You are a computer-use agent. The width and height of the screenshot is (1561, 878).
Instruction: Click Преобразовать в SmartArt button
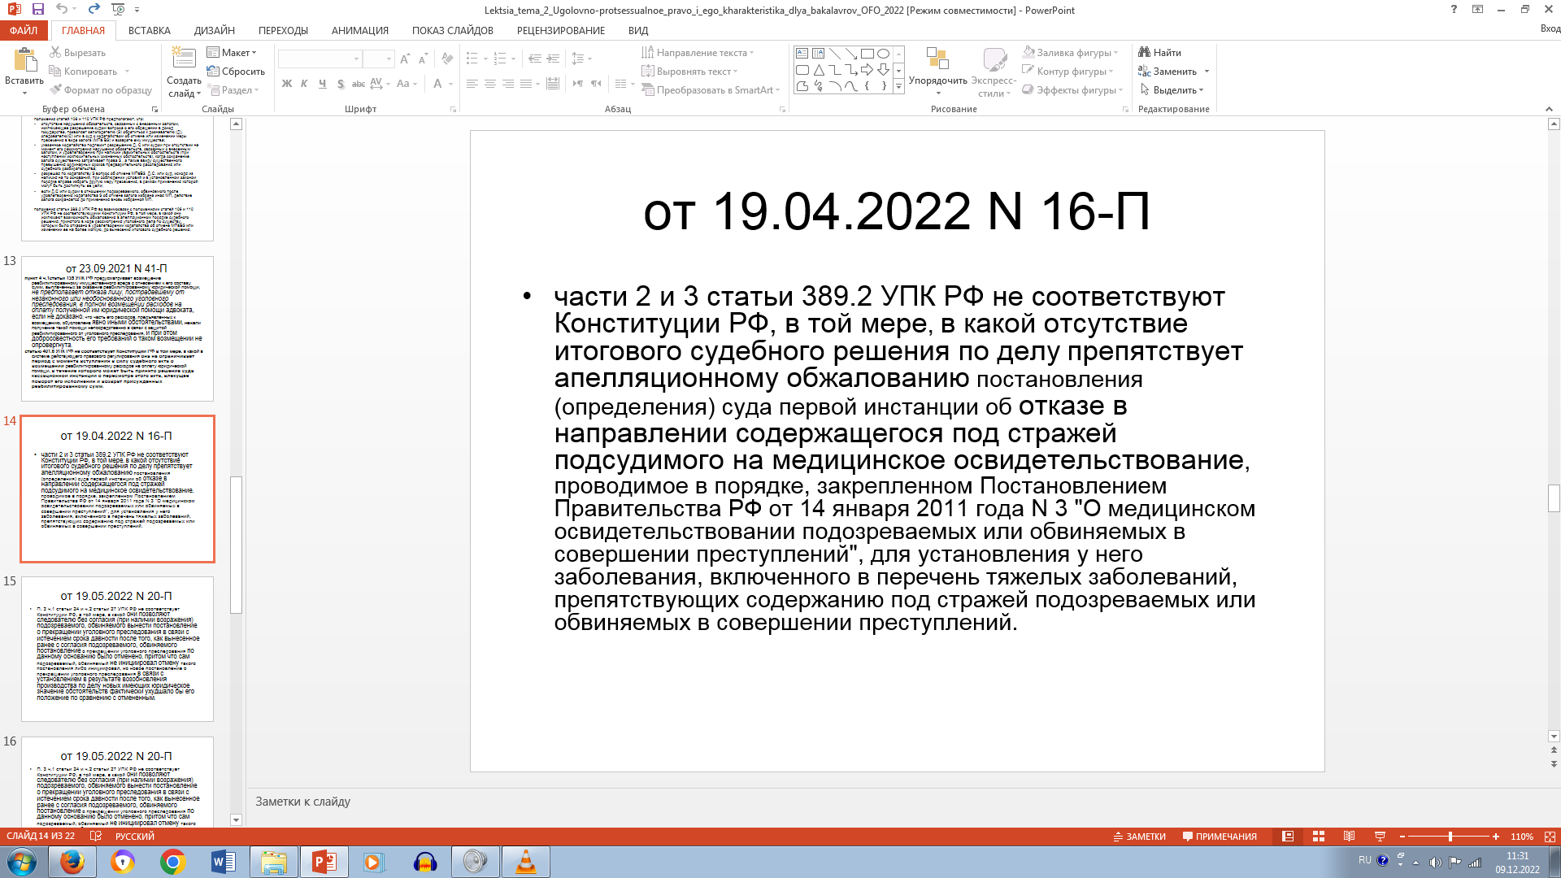pos(711,90)
